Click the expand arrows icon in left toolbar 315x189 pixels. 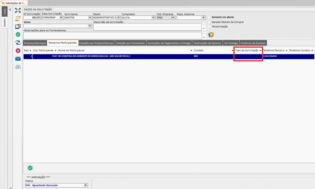pyautogui.click(x=18, y=10)
